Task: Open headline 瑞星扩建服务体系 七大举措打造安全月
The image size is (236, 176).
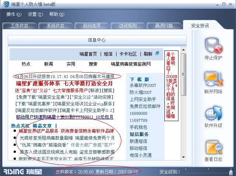Action: tap(65, 84)
